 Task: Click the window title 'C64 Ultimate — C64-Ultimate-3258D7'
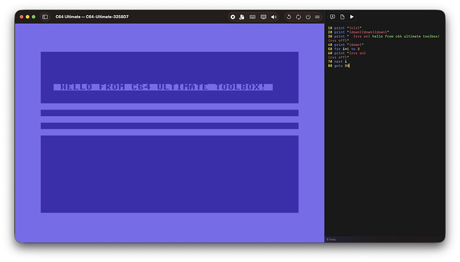pyautogui.click(x=92, y=17)
